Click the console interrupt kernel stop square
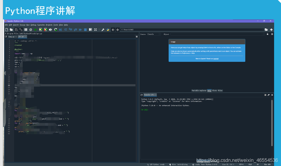Viewport: 281px width, 166px height. coord(265,95)
